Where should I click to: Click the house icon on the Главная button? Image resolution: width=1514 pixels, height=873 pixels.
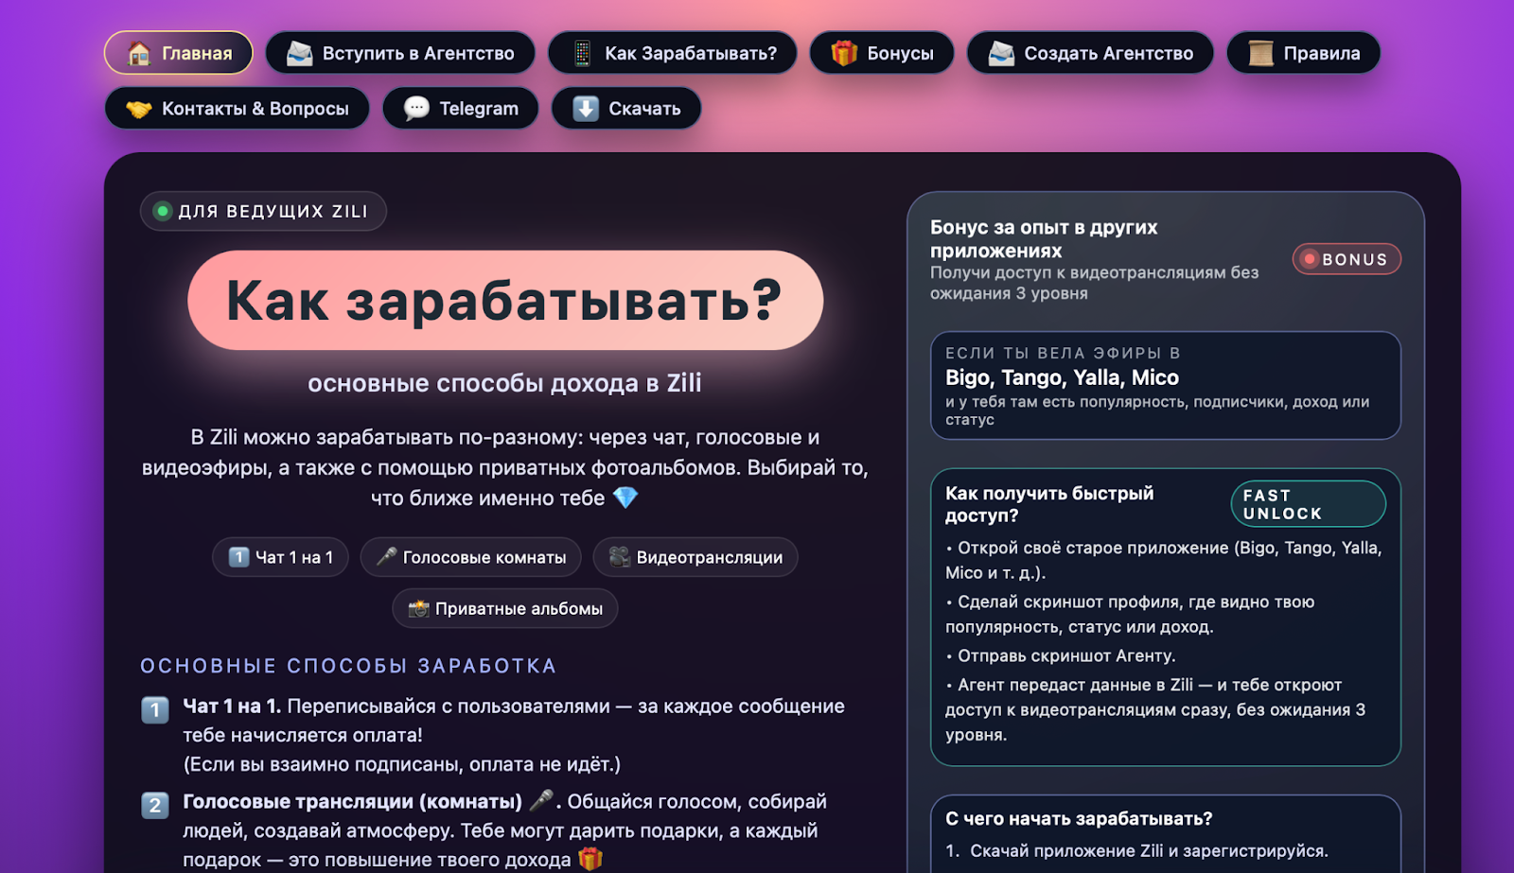tap(138, 53)
